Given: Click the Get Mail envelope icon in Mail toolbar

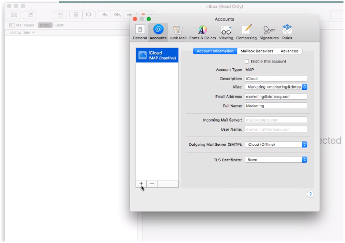Looking at the screenshot, I should click(14, 15).
